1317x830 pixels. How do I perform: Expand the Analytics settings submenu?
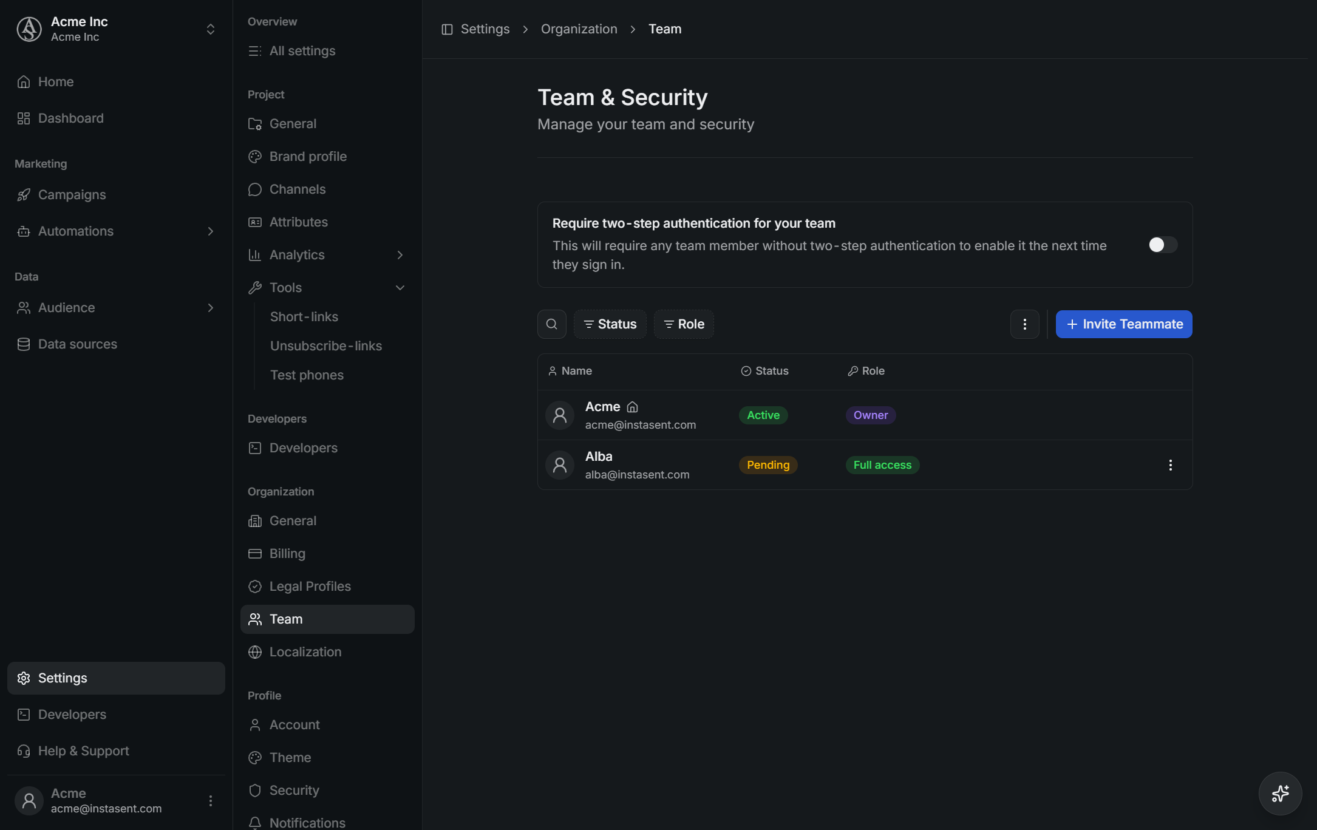(400, 255)
